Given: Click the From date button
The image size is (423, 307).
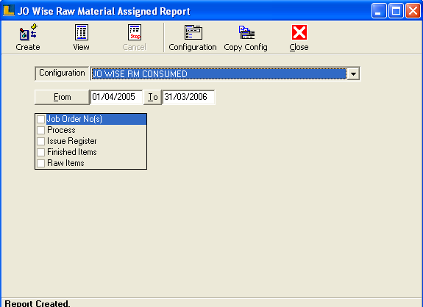Looking at the screenshot, I should [x=62, y=97].
